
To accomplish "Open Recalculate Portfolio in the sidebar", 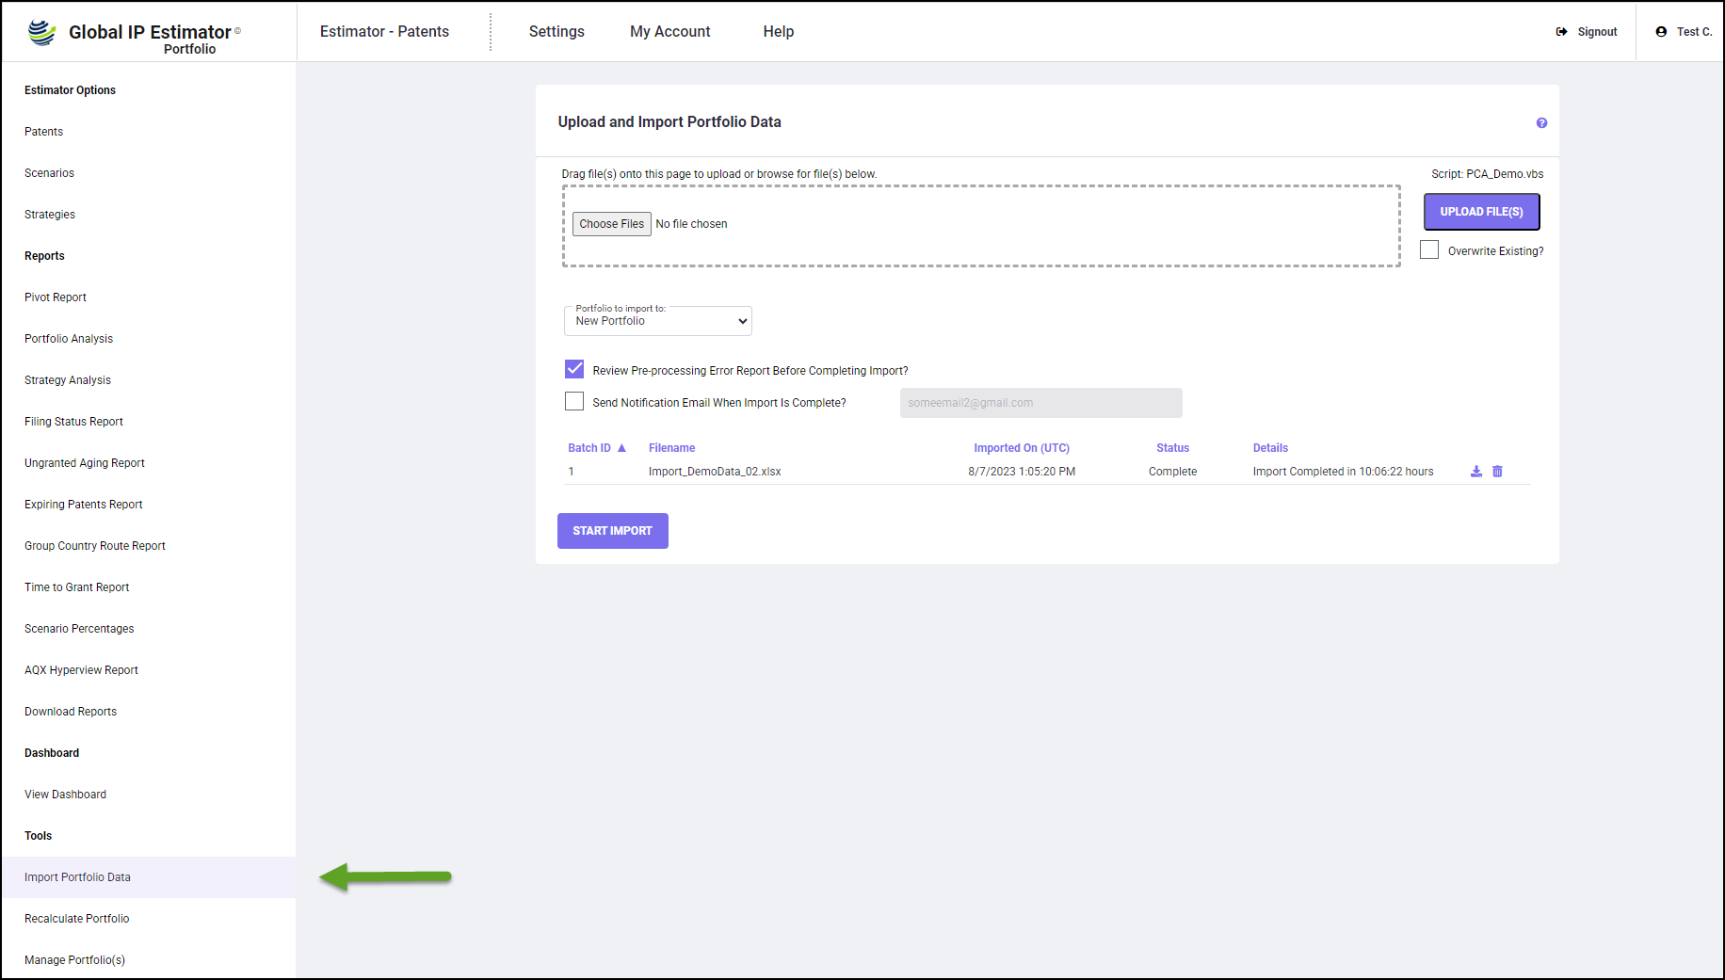I will tap(77, 919).
